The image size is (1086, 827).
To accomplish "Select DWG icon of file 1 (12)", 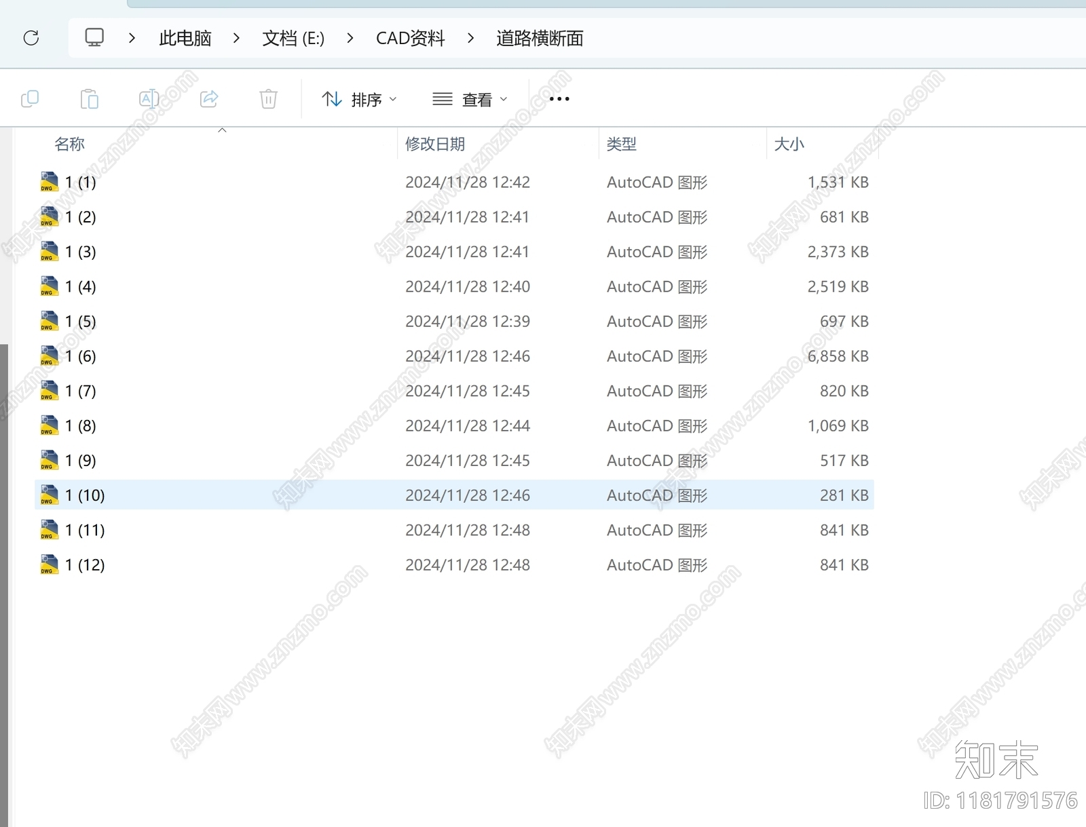I will click(49, 564).
